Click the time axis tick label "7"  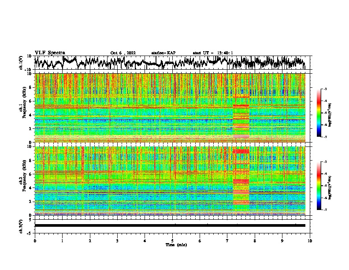[x=227, y=241]
